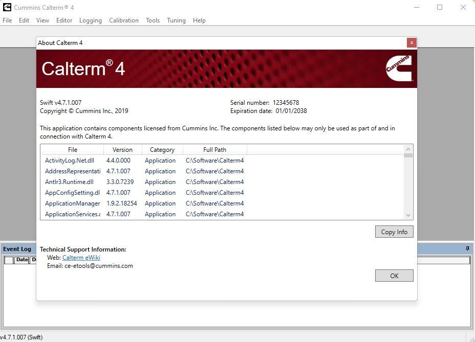Open the File menu
475x342 pixels.
(7, 20)
